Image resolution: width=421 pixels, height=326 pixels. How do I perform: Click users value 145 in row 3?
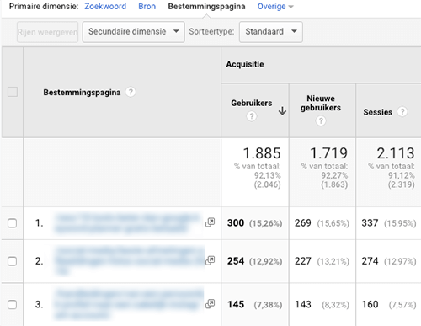(236, 304)
